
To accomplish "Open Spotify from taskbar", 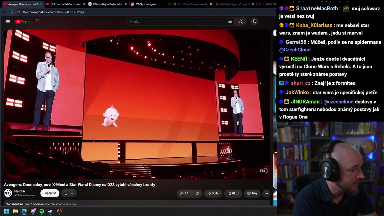I will [42, 211].
